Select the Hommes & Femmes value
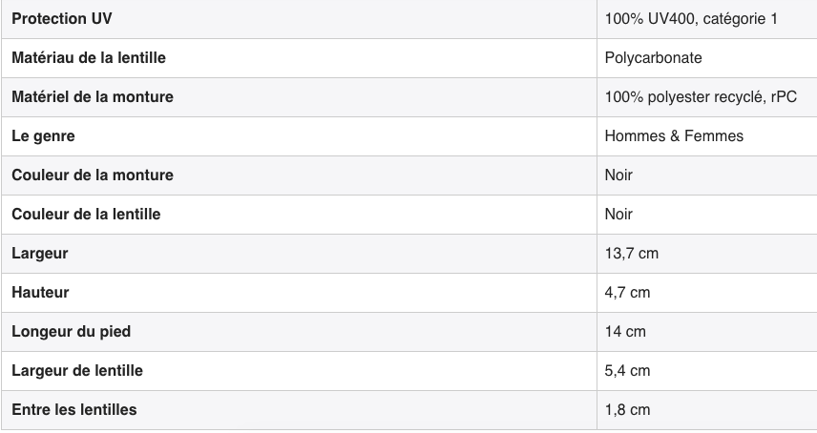Viewport: 817px width, 433px height. coord(674,135)
